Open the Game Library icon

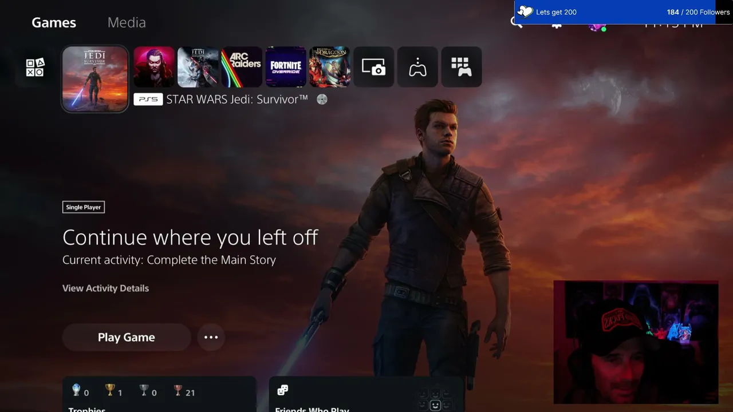click(x=462, y=67)
